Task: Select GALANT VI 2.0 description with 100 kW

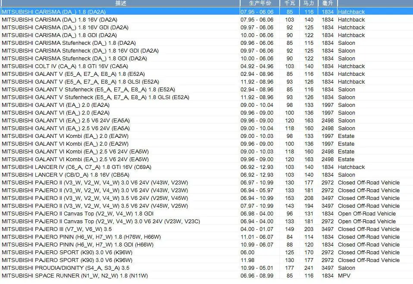Action: (56, 113)
